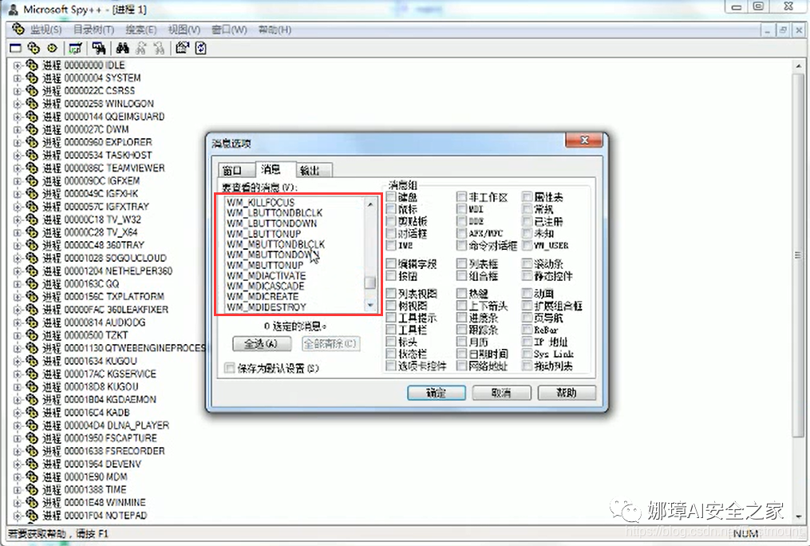The width and height of the screenshot is (810, 546).
Task: Click the process icon beside 00000004 SYSTEM
Action: (32, 78)
